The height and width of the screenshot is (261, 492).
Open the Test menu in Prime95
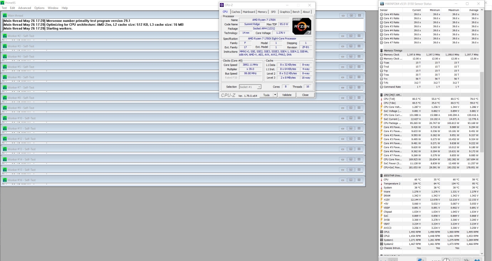[x=4, y=8]
